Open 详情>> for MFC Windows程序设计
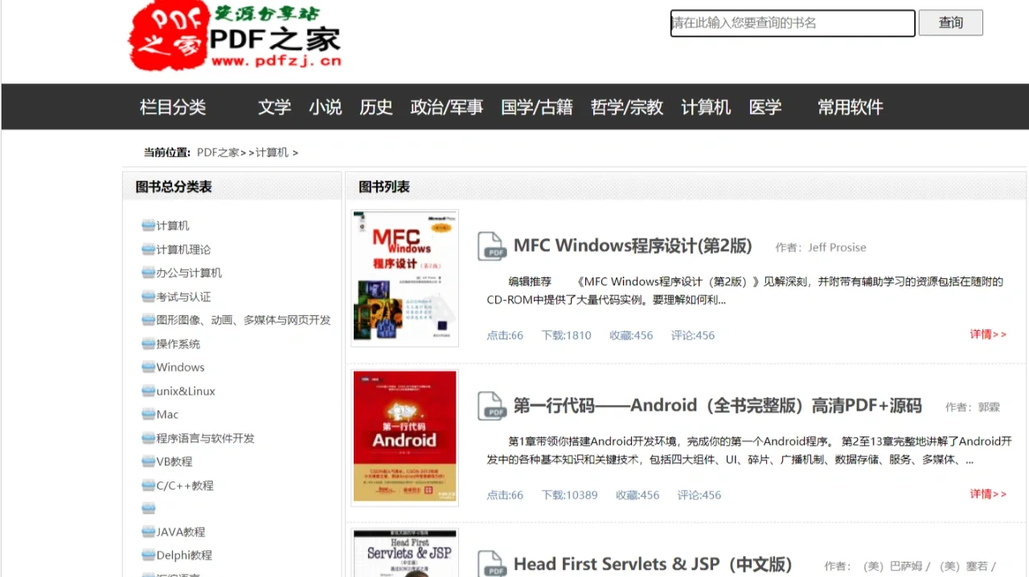 coord(987,334)
